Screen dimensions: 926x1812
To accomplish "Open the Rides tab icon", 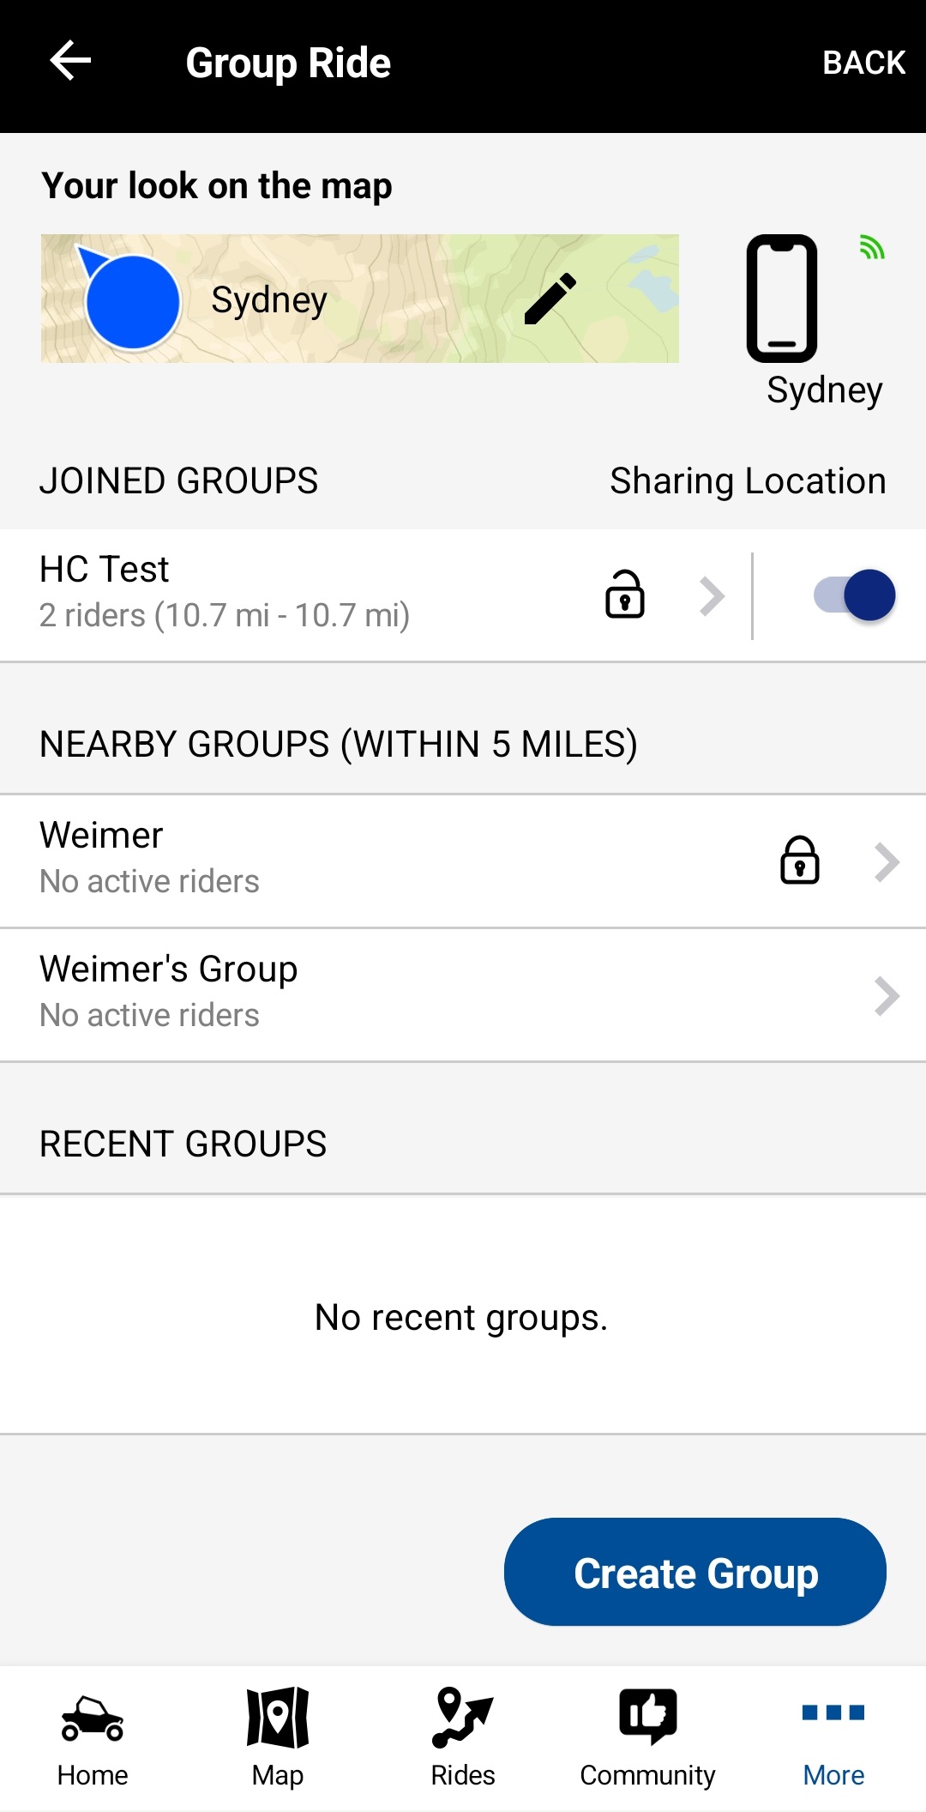I will pyautogui.click(x=463, y=1718).
